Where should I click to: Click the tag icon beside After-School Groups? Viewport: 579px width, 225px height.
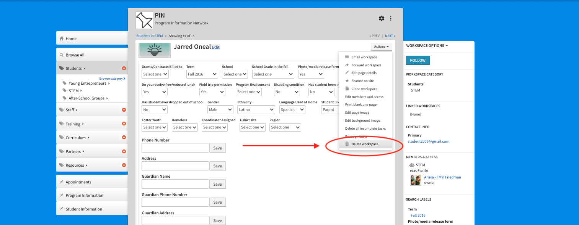pyautogui.click(x=65, y=98)
